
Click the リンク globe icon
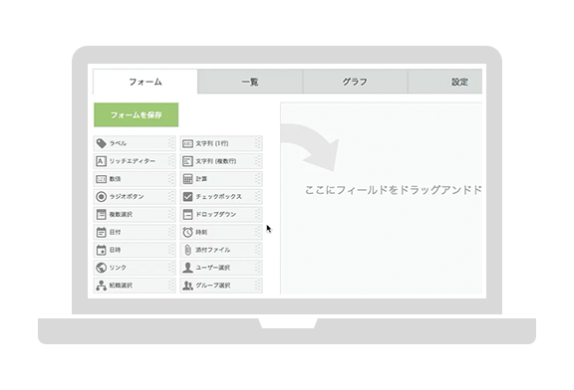point(101,268)
